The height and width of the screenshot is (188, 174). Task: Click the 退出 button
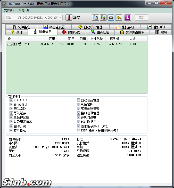coord(141,18)
